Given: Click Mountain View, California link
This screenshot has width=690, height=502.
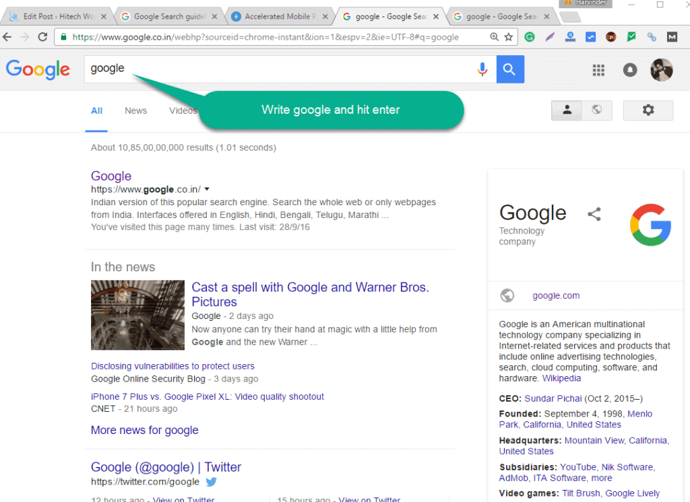Looking at the screenshot, I should coord(616,441).
